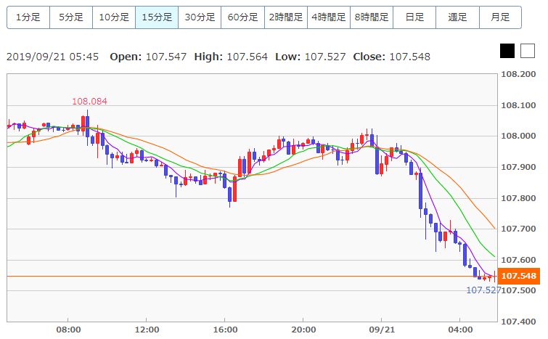Click the 107.527 low price marker
This screenshot has width=548, height=339.
coord(483,290)
